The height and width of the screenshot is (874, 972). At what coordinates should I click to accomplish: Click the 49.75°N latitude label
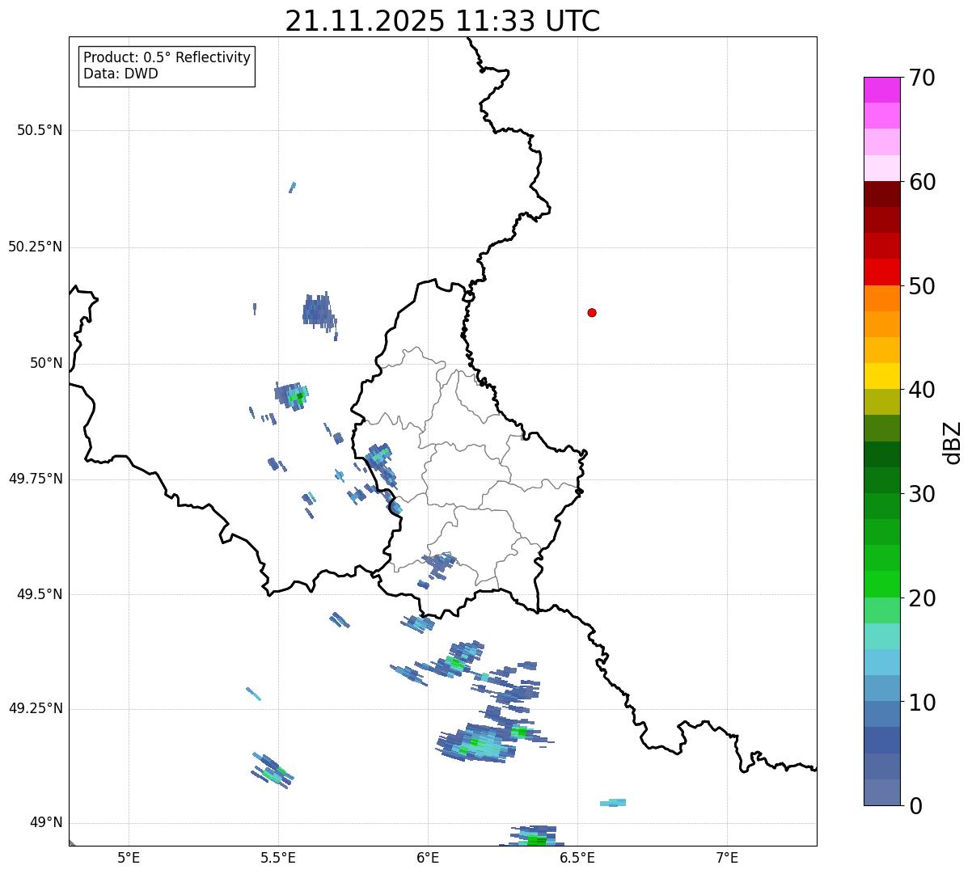[x=36, y=479]
